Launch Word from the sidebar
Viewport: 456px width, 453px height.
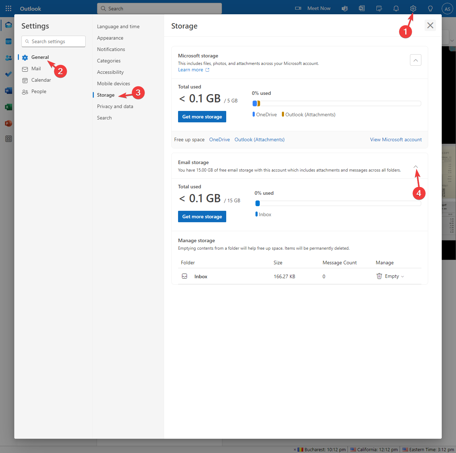[8, 90]
